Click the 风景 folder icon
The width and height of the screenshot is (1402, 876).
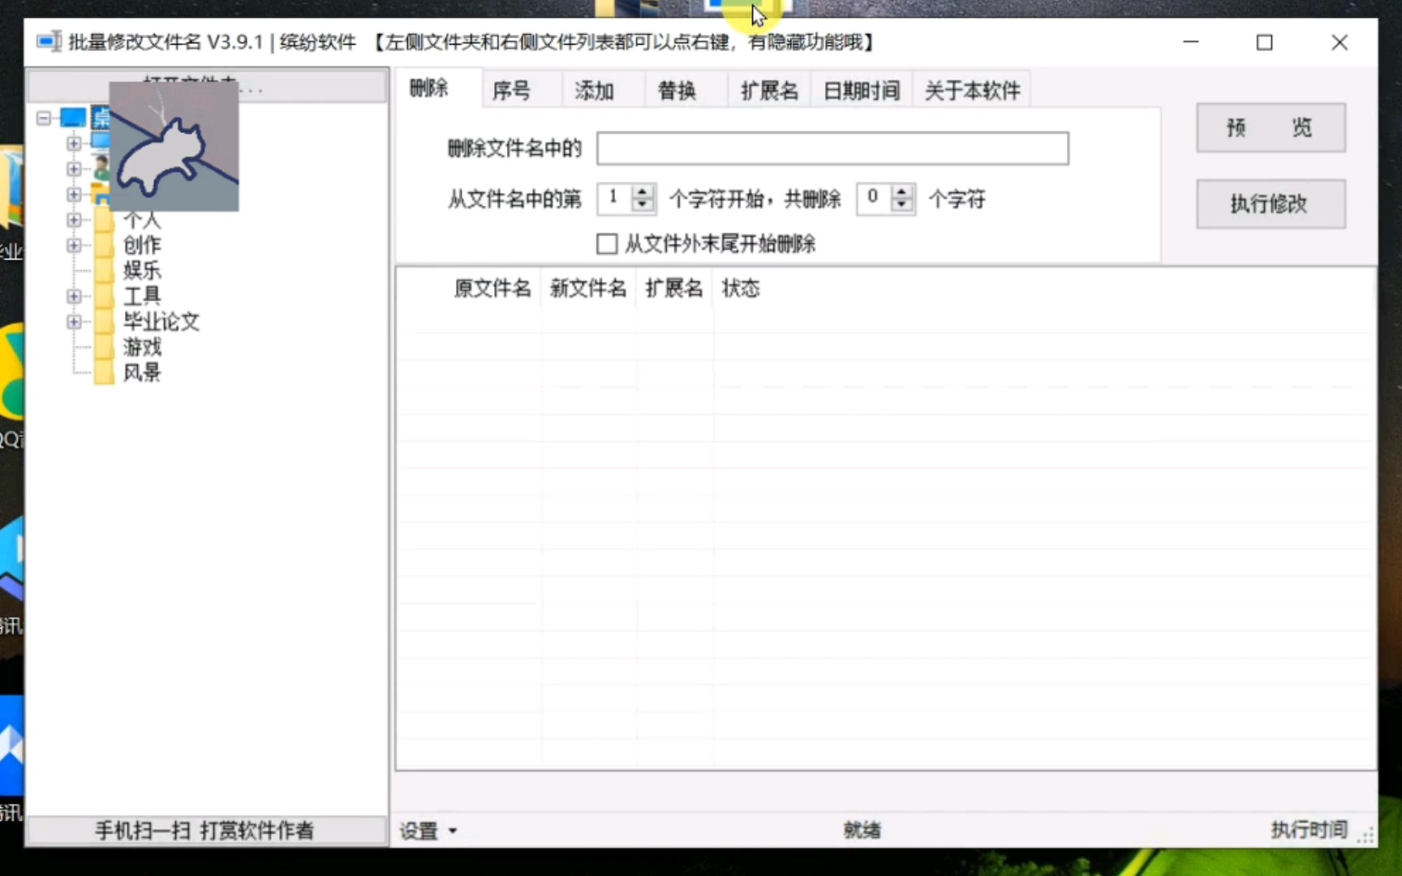[x=104, y=373]
